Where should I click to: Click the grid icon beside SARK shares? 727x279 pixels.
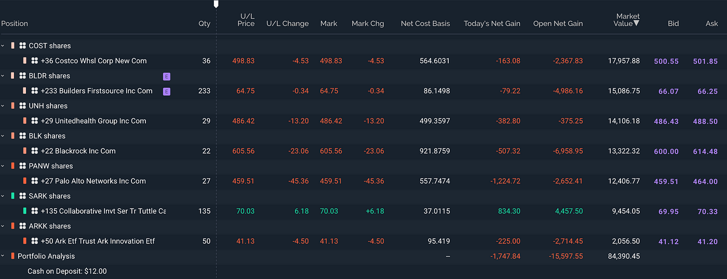pos(22,196)
